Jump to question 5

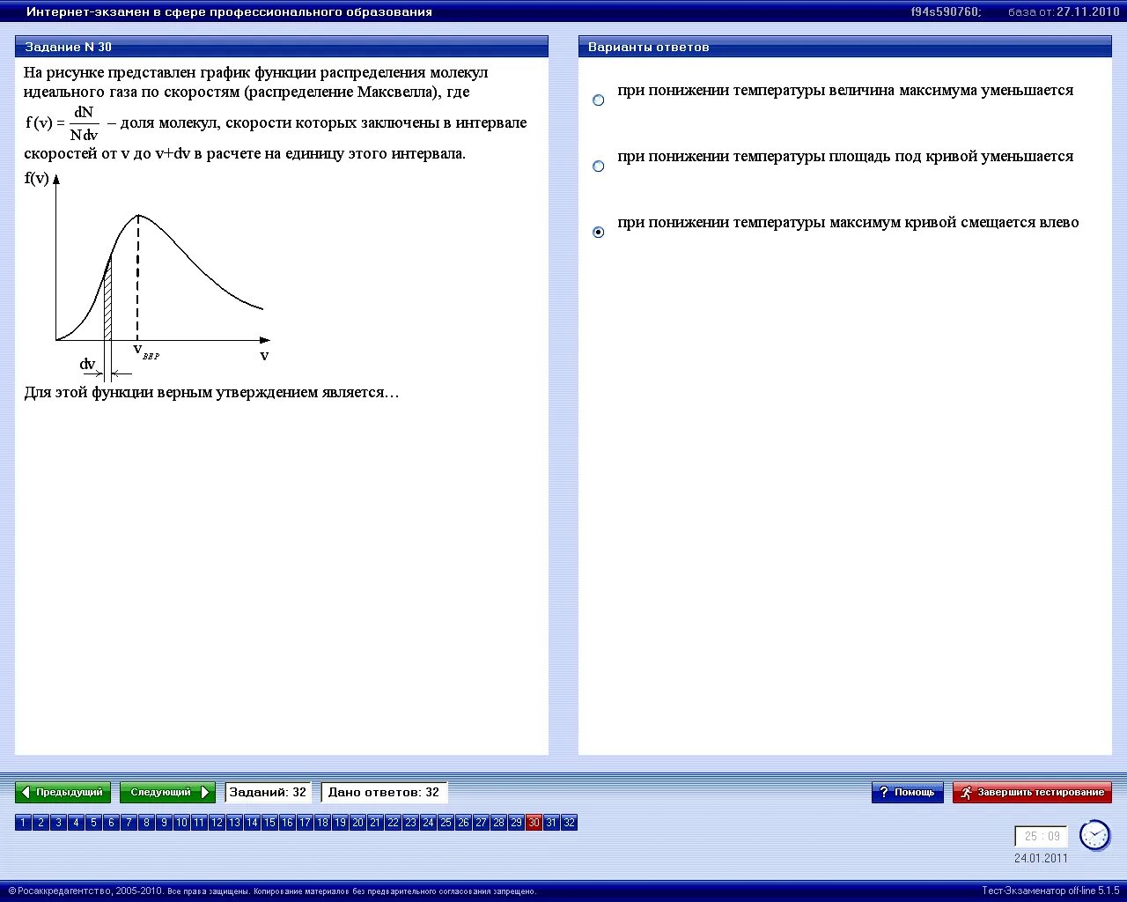(93, 823)
